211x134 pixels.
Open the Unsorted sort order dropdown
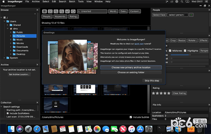(92, 12)
